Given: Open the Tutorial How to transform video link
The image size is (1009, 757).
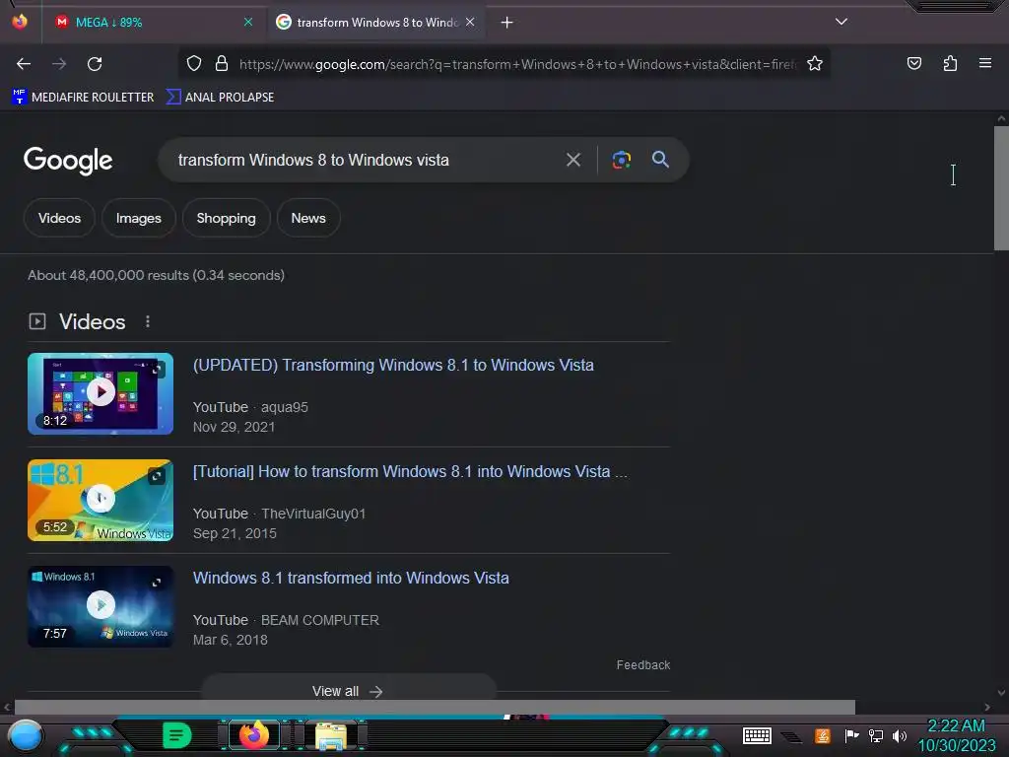Looking at the screenshot, I should 410,472.
